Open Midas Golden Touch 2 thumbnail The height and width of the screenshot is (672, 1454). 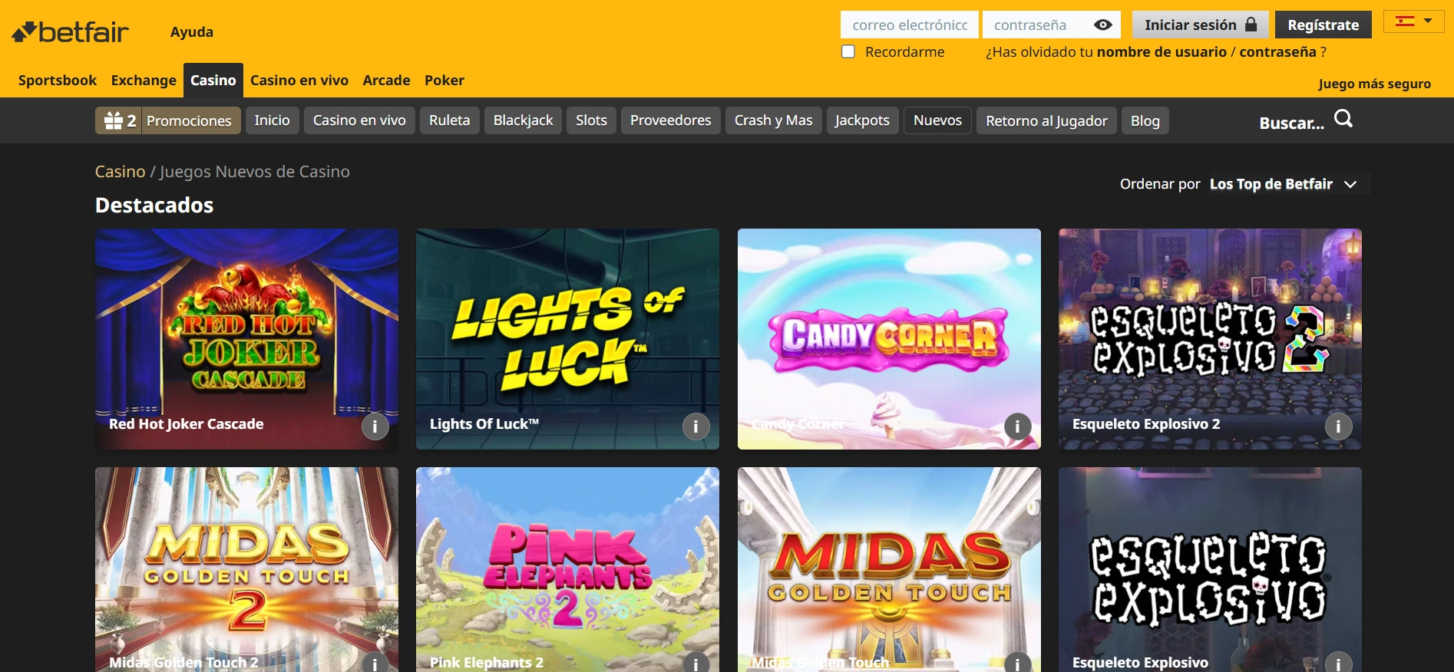246,570
